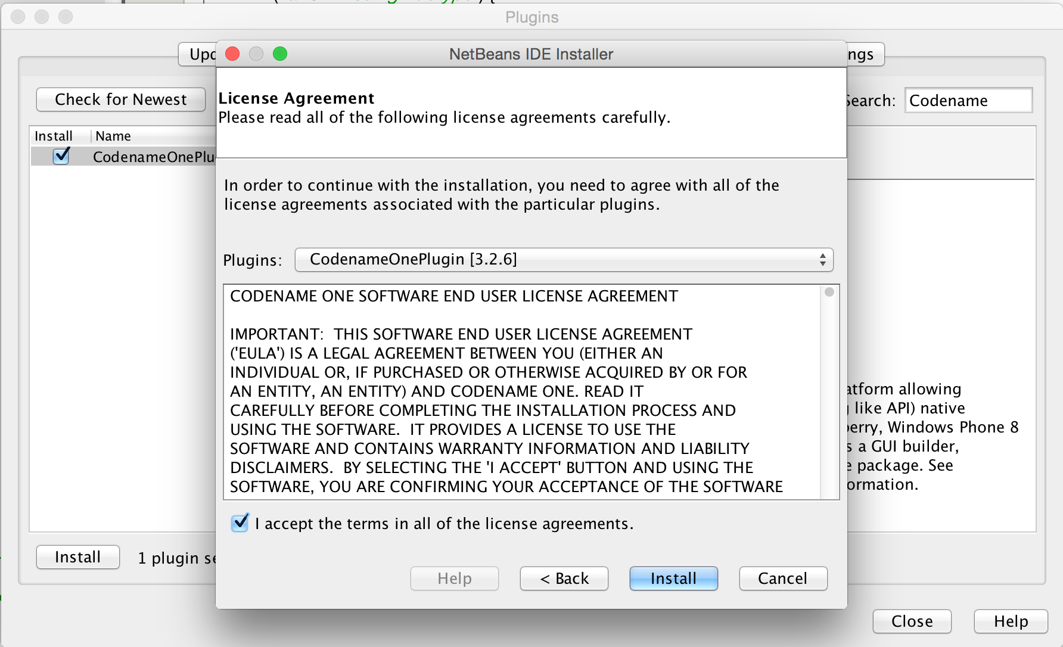Click the green zoom button of the installer
Viewport: 1063px width, 647px height.
tap(280, 54)
